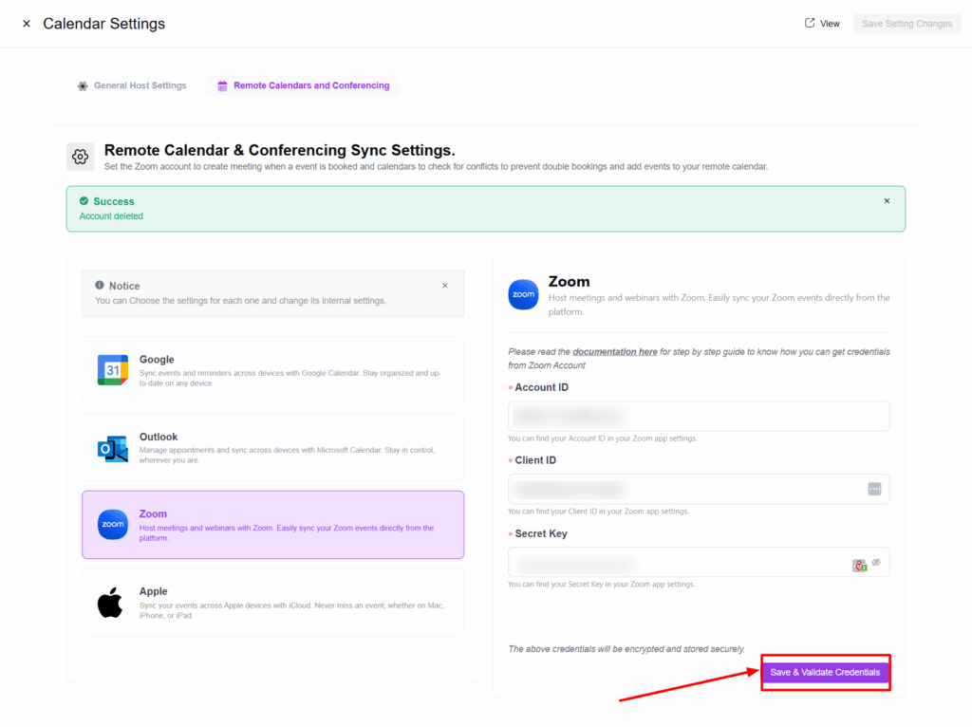Switch to General Host Settings tab
Screen dimensions: 972x727
pyautogui.click(x=132, y=85)
